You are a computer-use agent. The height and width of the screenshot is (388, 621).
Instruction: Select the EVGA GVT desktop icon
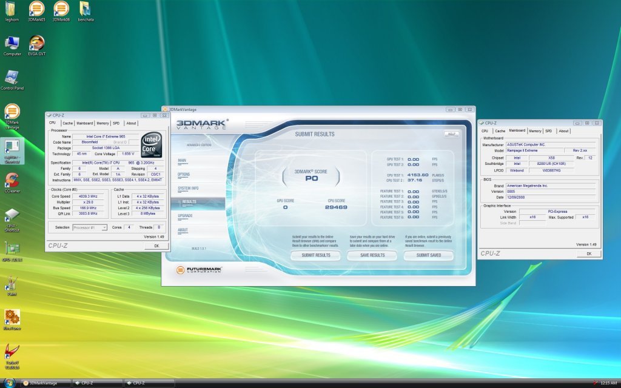(37, 45)
